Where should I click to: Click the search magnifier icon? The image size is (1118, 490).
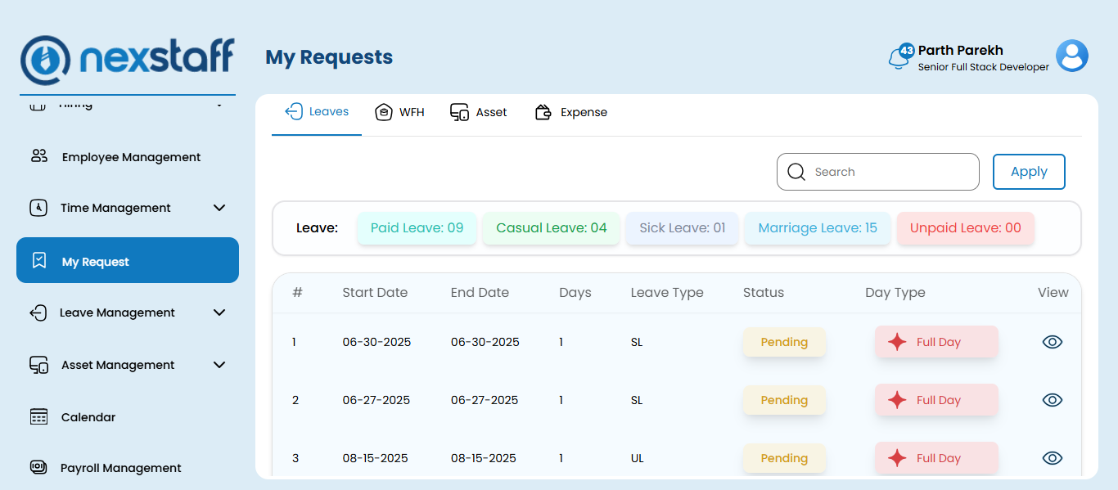pos(796,172)
